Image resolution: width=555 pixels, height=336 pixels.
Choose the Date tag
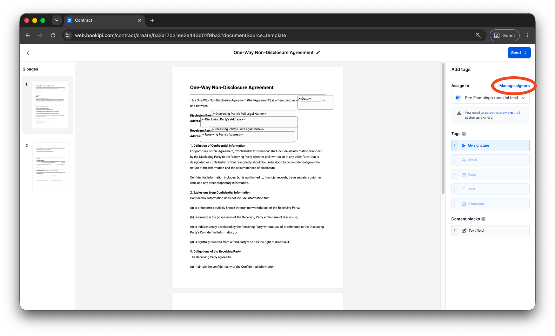pos(490,175)
